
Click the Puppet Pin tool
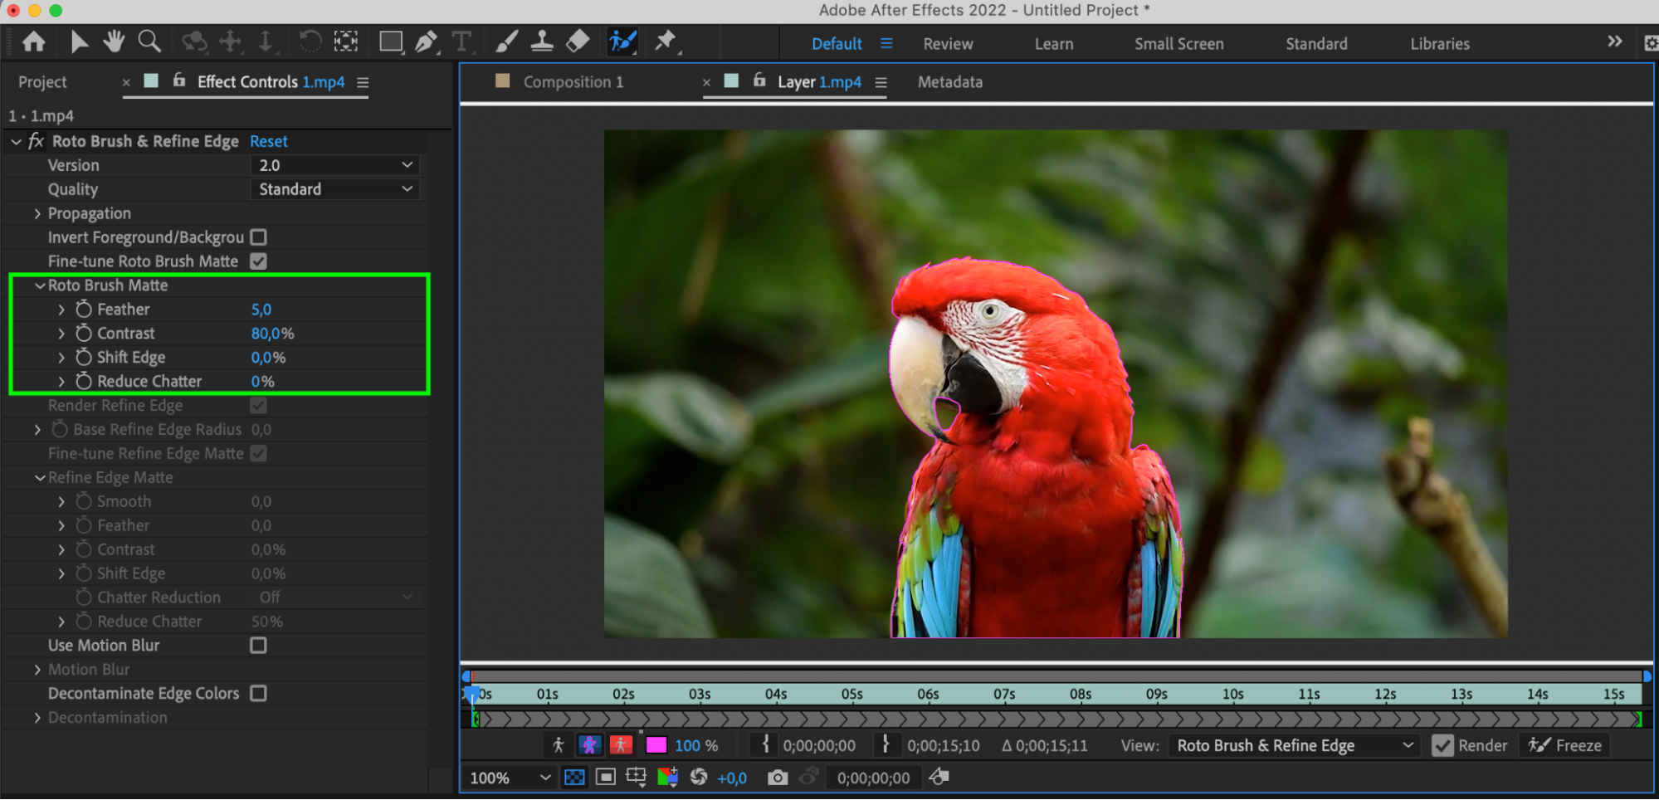(666, 41)
